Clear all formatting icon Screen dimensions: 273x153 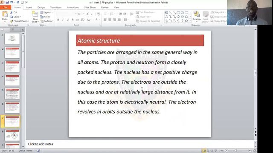click(x=99, y=14)
